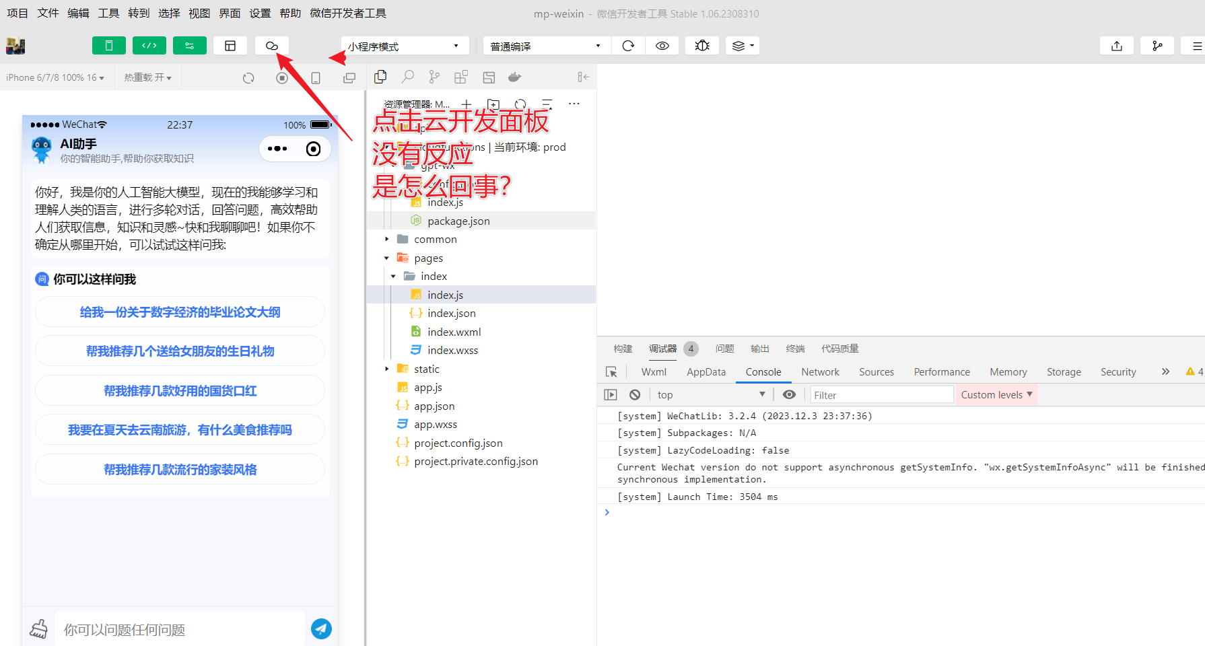The image size is (1205, 646).
Task: Open the 工具 menu
Action: [x=108, y=13]
